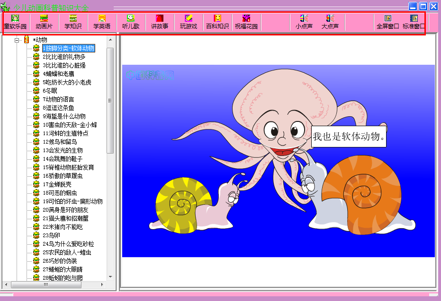Image resolution: width=441 pixels, height=301 pixels.
Task: Open the 学英语 English learning icon
Action: [x=102, y=22]
